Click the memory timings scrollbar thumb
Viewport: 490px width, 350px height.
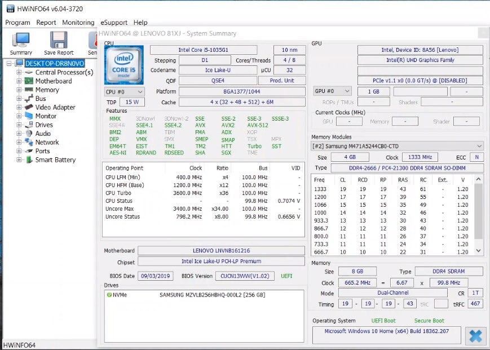click(x=478, y=211)
